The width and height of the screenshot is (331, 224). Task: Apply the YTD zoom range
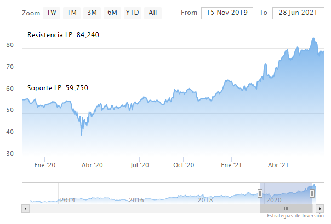132,12
